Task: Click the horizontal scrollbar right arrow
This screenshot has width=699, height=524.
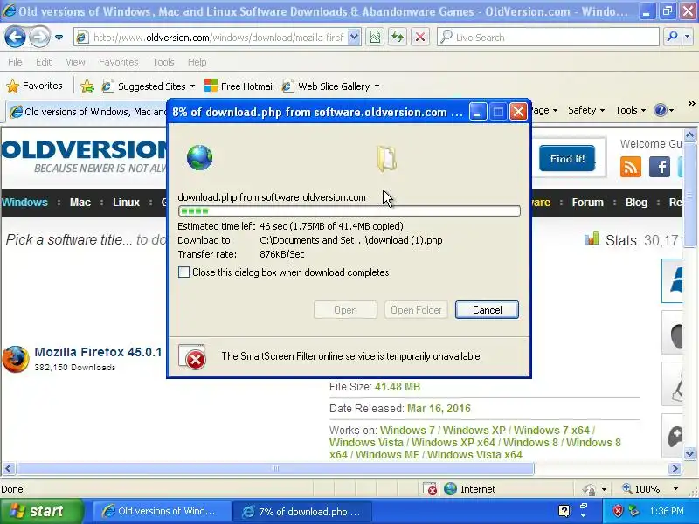Action: (x=675, y=469)
